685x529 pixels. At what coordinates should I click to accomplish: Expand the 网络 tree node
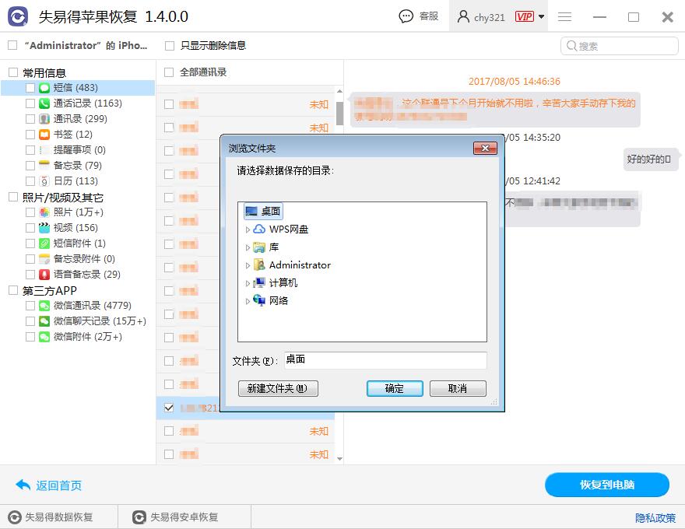pos(248,301)
